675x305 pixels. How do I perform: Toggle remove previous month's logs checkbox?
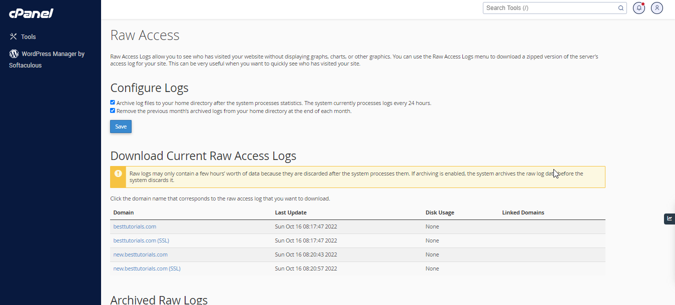113,110
